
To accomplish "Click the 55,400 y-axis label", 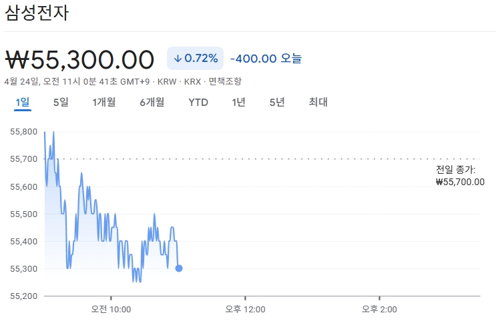I will [24, 242].
